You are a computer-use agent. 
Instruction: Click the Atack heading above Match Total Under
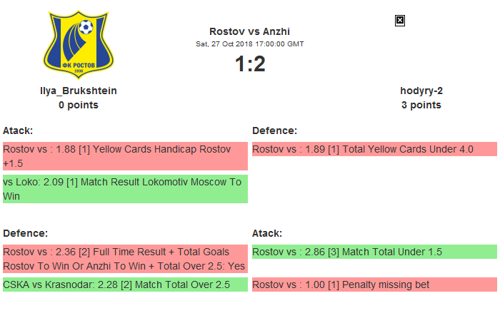click(267, 233)
